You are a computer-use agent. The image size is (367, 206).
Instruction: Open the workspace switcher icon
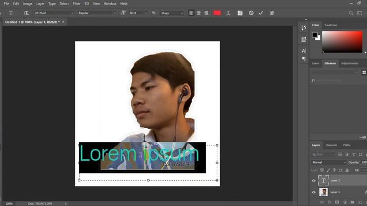click(360, 13)
